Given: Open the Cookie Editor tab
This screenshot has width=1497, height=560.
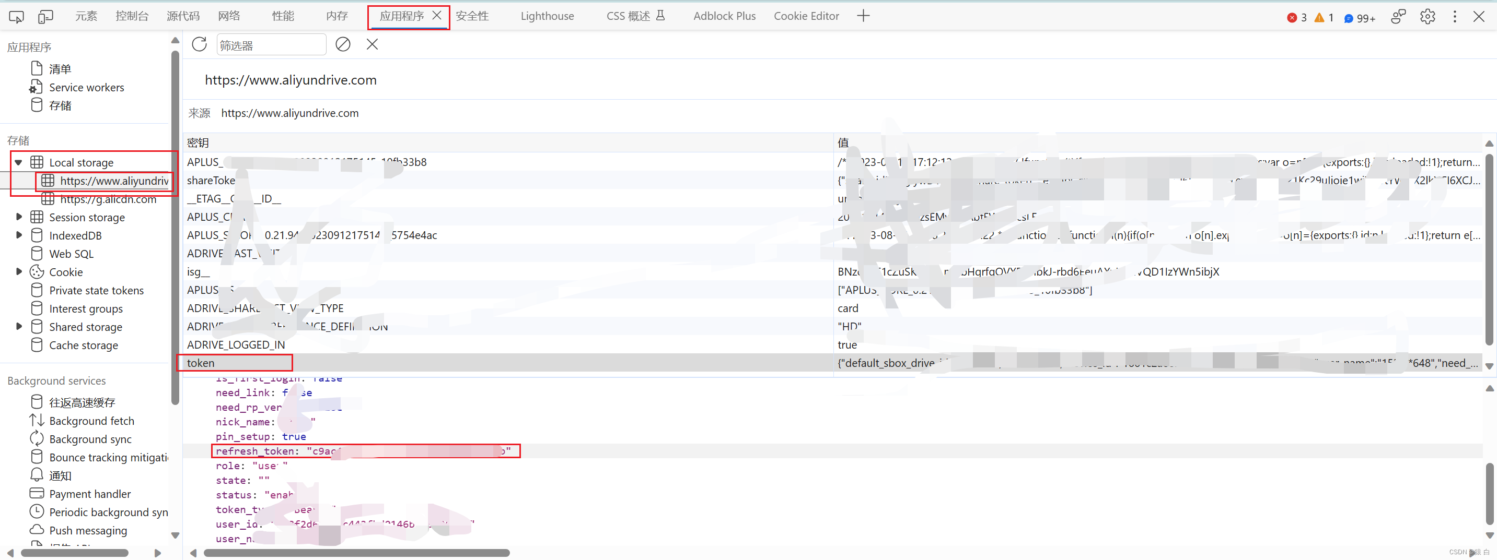Looking at the screenshot, I should [806, 16].
